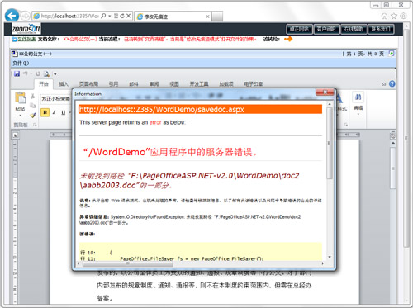This screenshot has width=413, height=308.
Task: Click the first button in dark header bar
Action: 300,29
